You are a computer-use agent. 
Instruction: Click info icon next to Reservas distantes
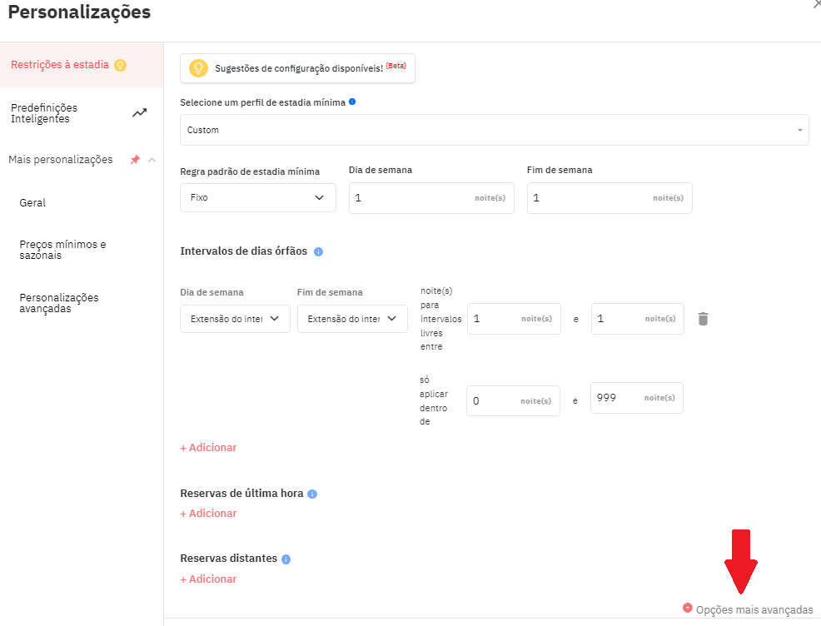point(286,559)
